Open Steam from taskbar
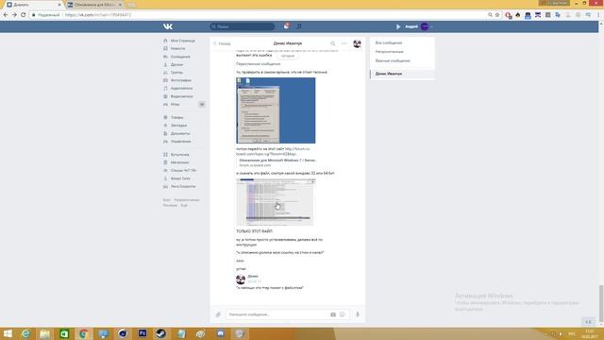 (161, 333)
